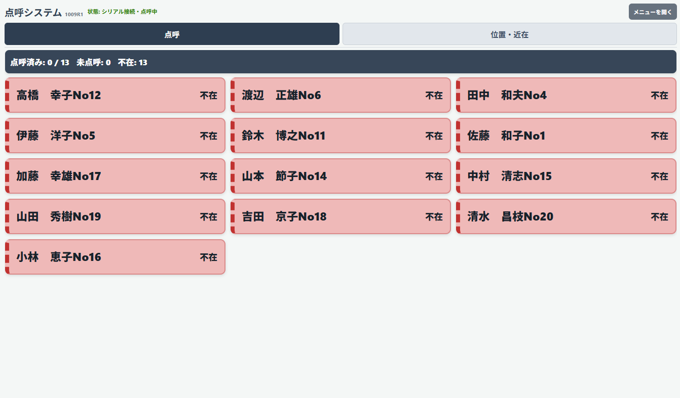Choose the 伊藤 洋子No5 card

coord(115,136)
